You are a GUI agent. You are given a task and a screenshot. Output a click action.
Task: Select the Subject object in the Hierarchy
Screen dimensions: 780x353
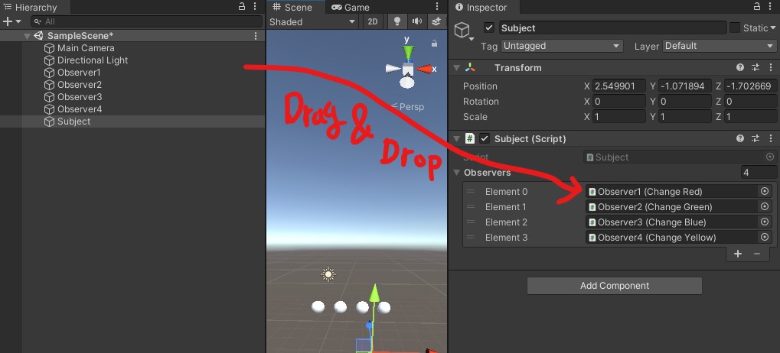click(x=73, y=121)
